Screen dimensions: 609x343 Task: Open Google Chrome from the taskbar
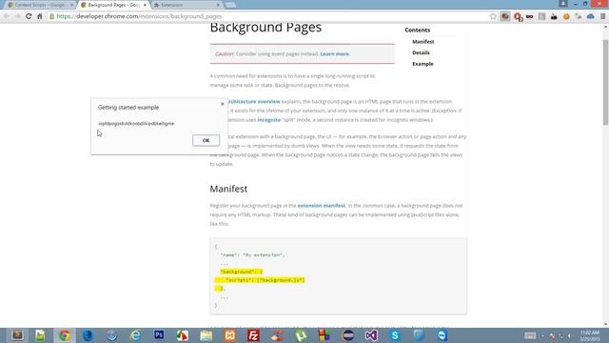[65, 335]
